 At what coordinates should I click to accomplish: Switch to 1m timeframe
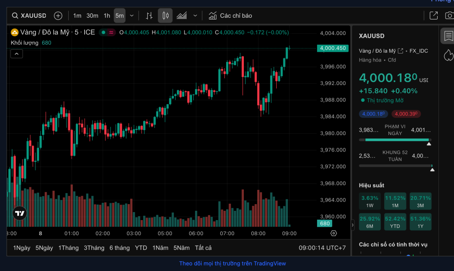77,15
